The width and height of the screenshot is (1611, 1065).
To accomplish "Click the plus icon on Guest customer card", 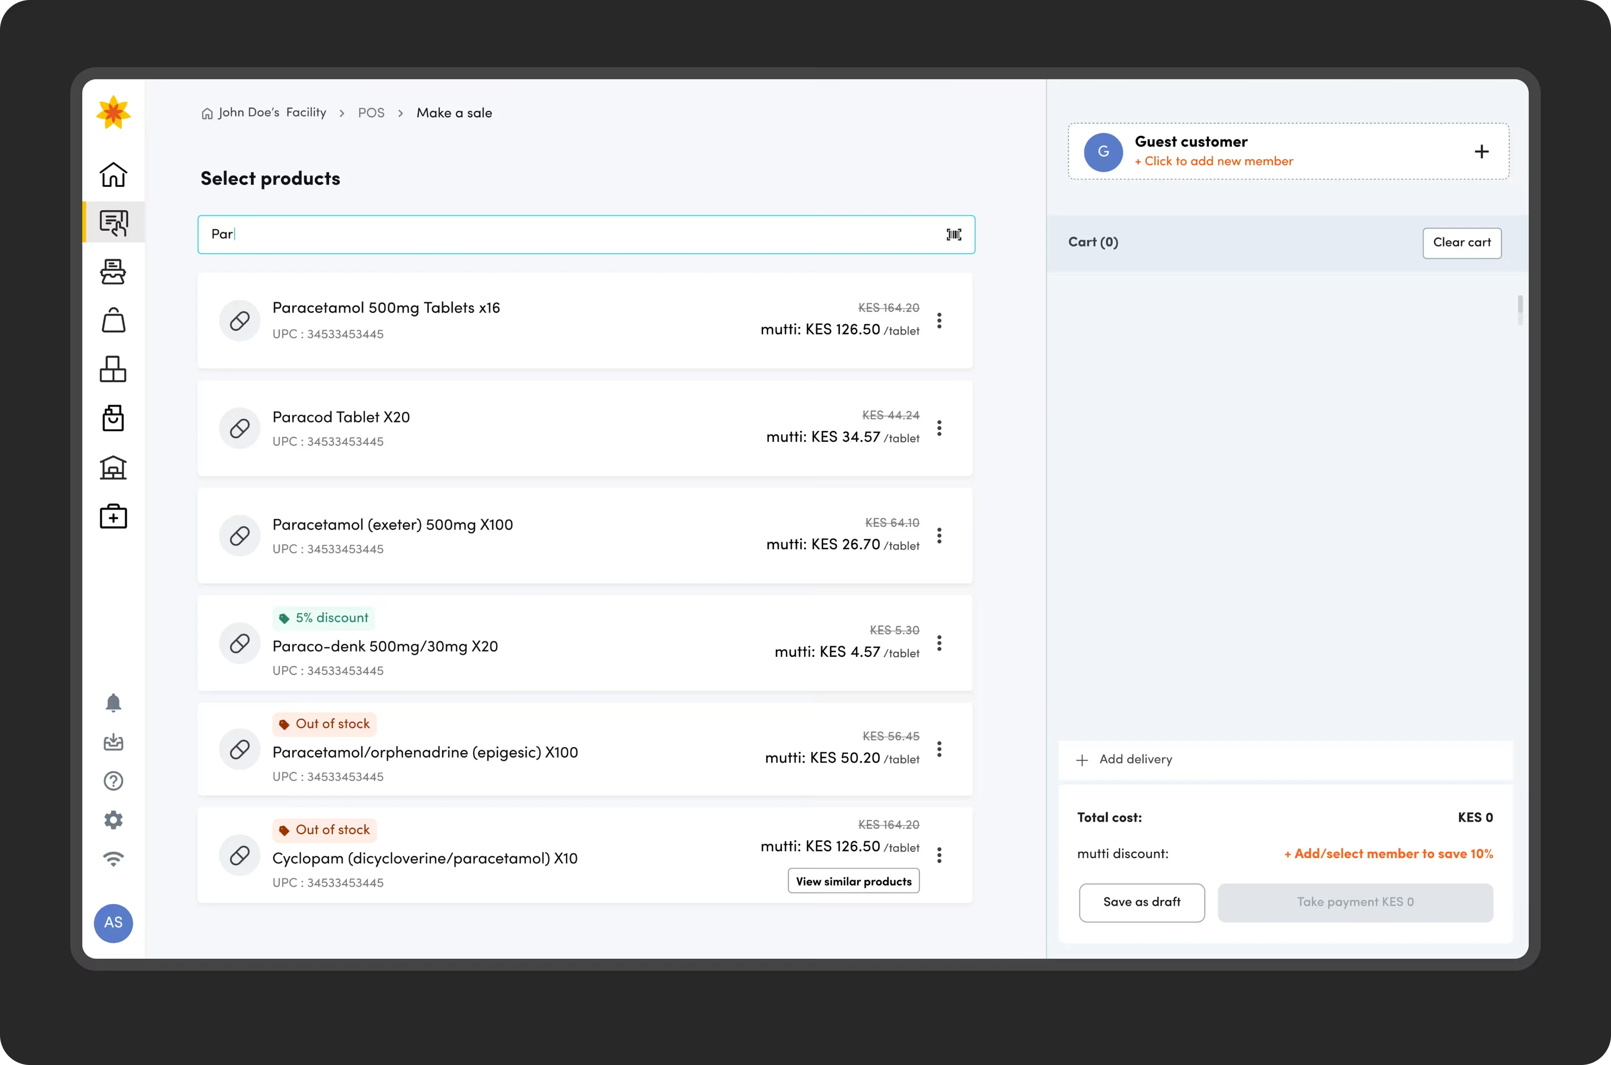I will point(1482,151).
